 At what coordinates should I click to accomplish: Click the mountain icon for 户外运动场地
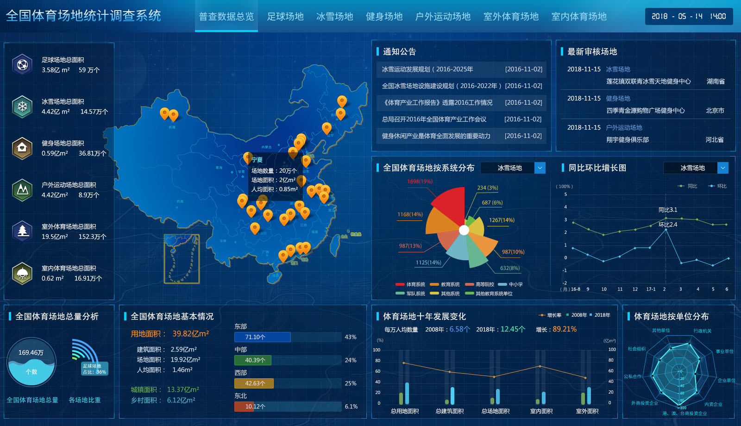(x=21, y=188)
